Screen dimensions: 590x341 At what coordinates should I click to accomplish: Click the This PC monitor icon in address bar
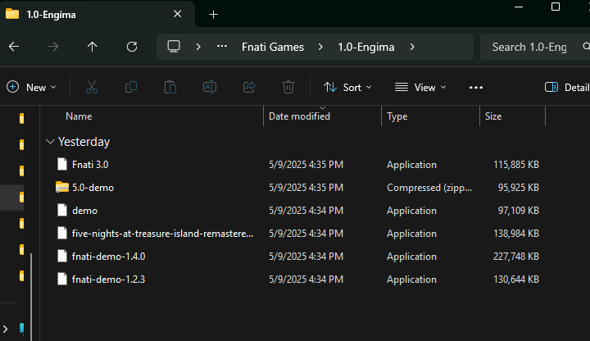(x=174, y=46)
